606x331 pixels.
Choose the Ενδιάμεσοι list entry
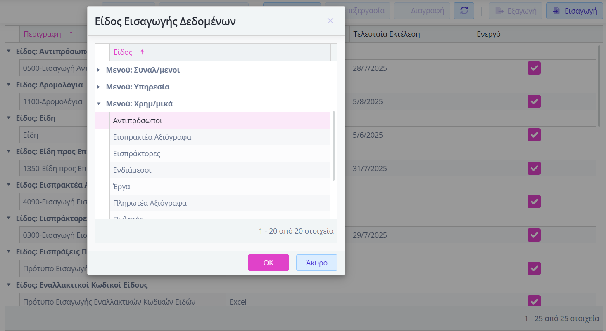pyautogui.click(x=132, y=170)
